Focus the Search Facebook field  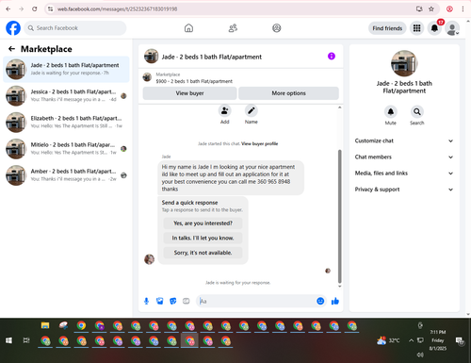[75, 28]
